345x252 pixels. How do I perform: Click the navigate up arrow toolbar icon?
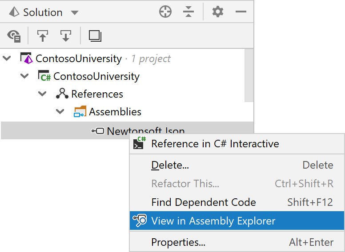point(43,36)
